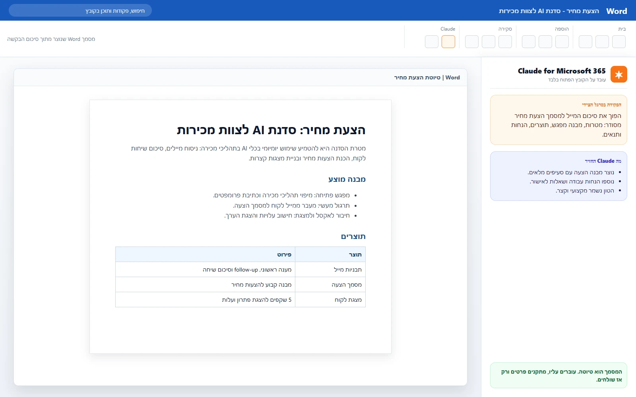Click the ribbon note 'מסמך Word שנוצר מתוך סיכום הבקשה'
Screen dimensions: 636x397
pyautogui.click(x=51, y=39)
